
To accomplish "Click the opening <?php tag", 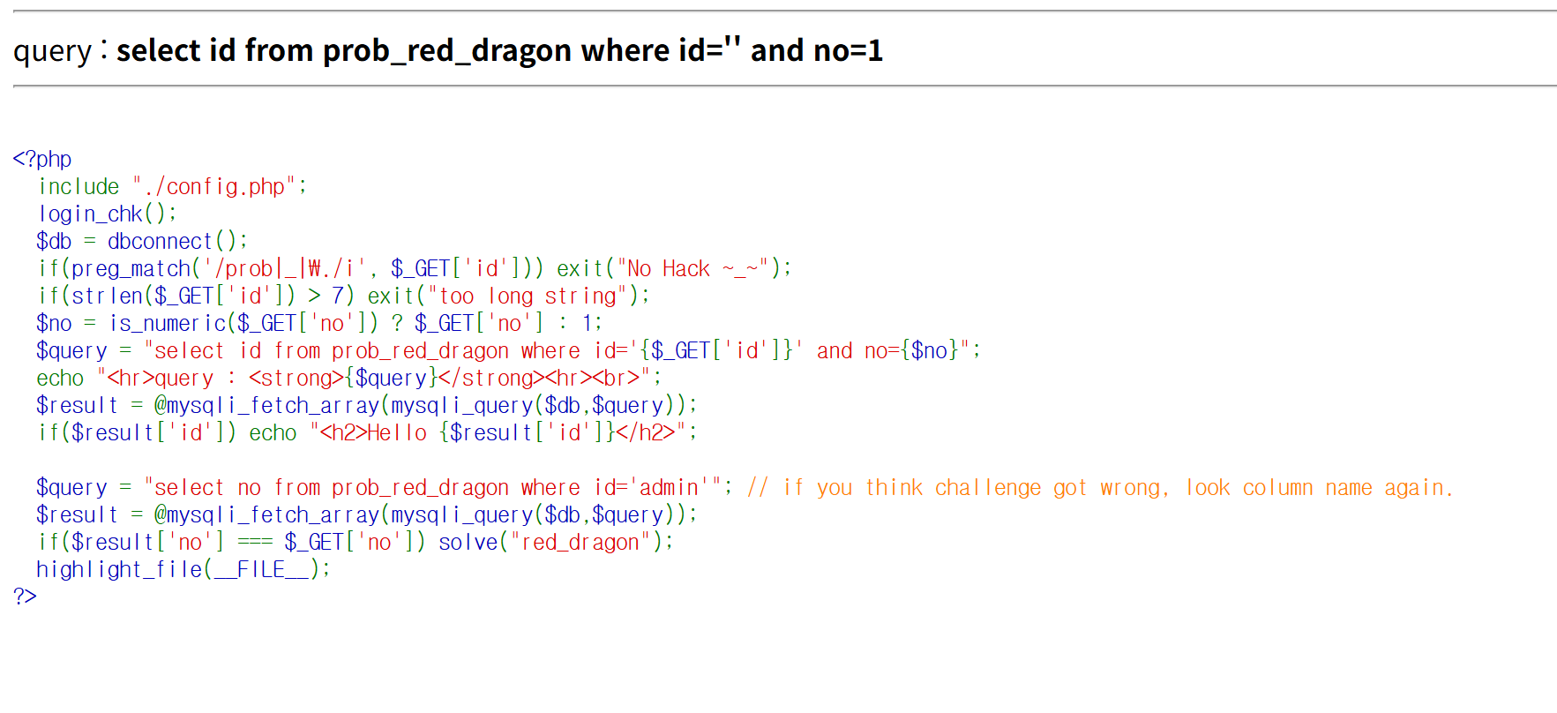I will [42, 159].
